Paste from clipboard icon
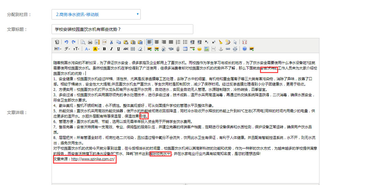Image resolution: width=373 pixels, height=185 pixels. click(126, 42)
